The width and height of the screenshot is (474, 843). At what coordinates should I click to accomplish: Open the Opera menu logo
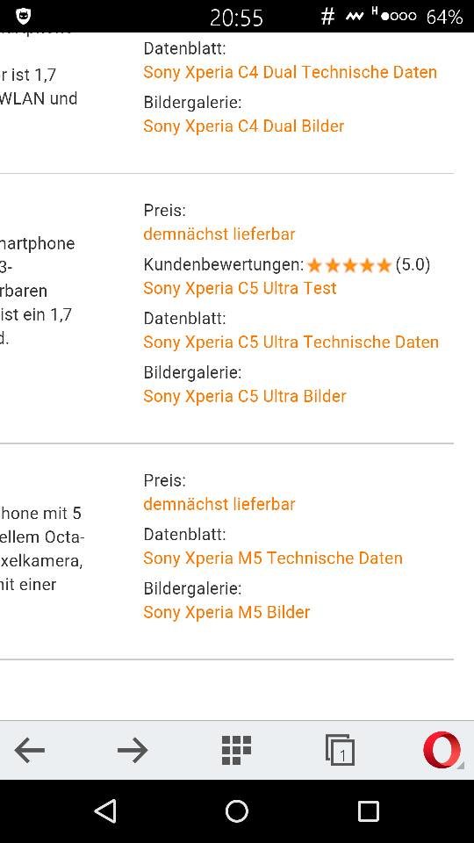(x=442, y=750)
